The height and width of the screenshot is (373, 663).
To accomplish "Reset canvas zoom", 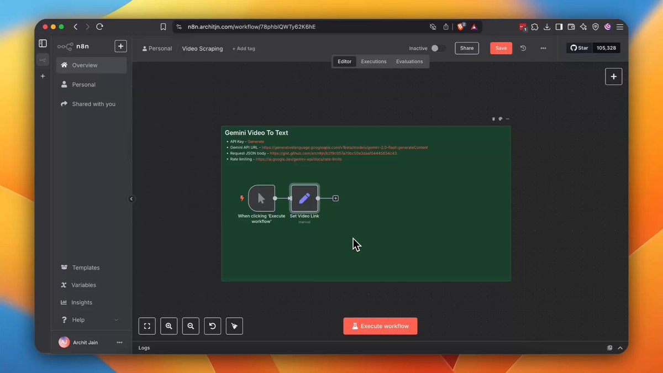I will pyautogui.click(x=213, y=326).
